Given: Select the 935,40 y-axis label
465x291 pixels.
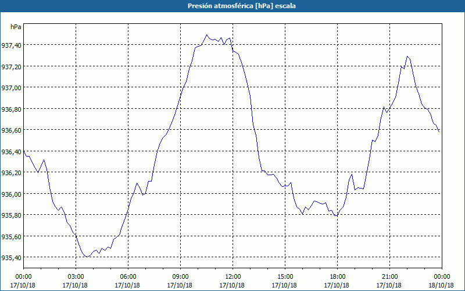Looking at the screenshot, I should point(11,258).
